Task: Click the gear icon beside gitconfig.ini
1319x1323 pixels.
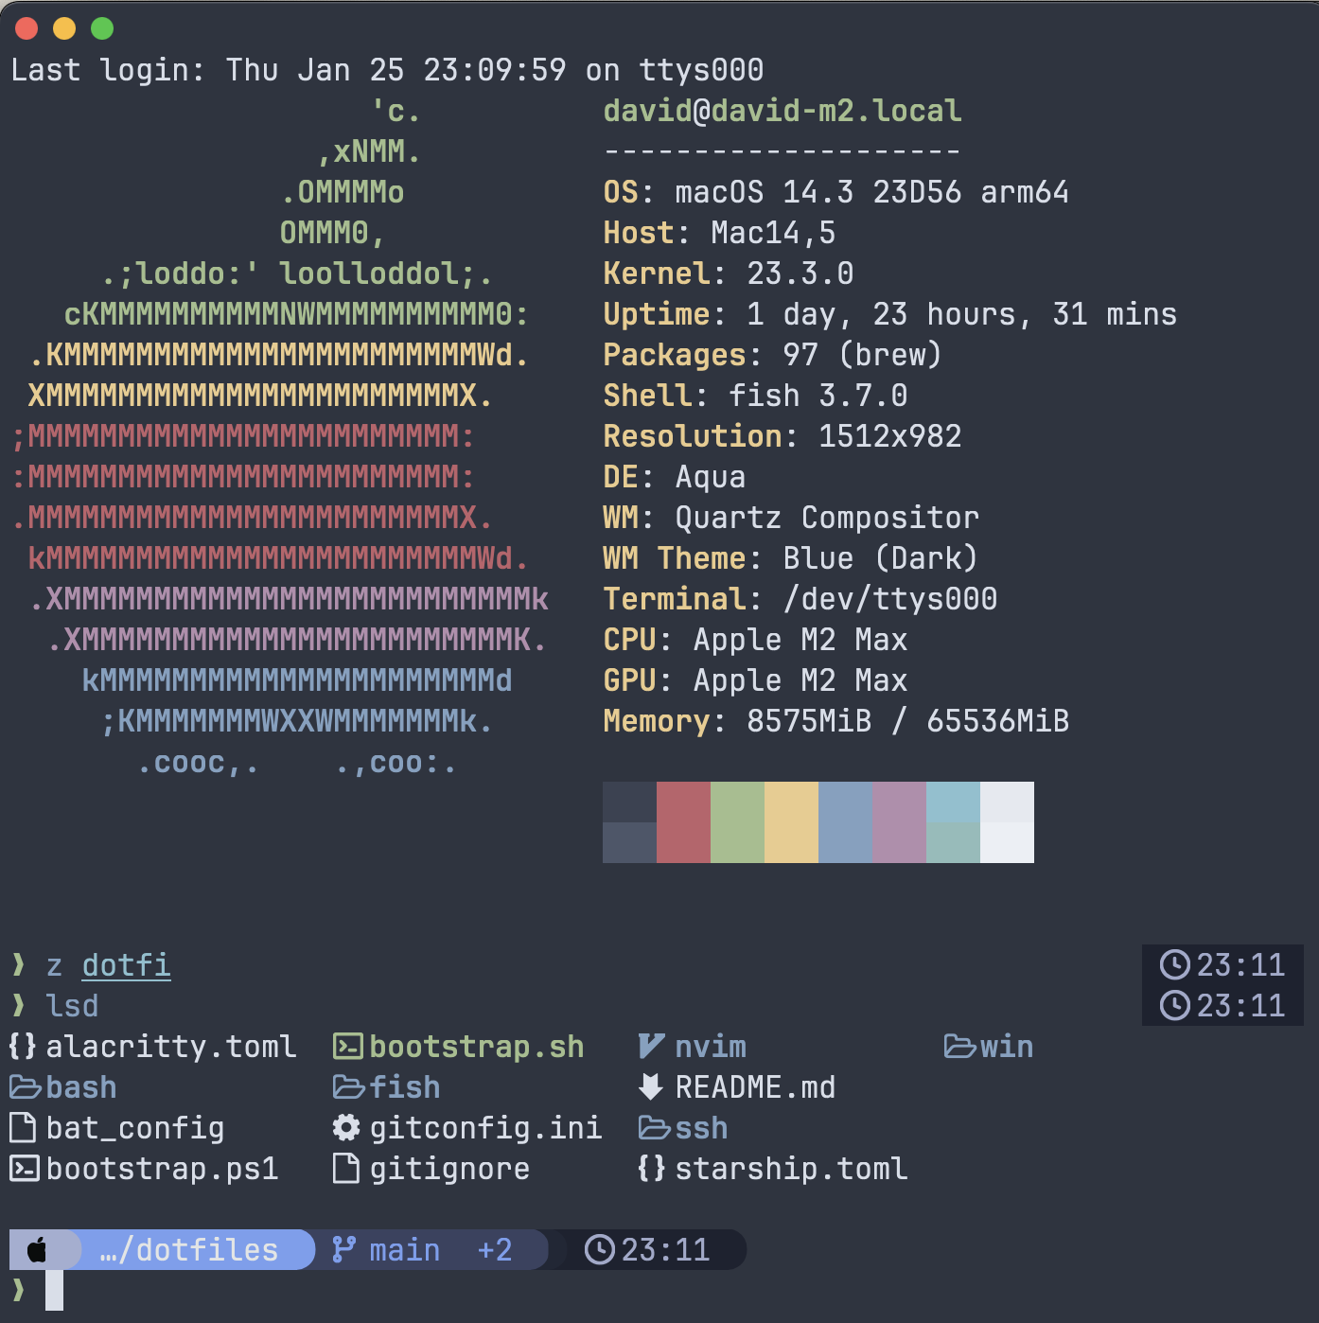Action: [x=347, y=1128]
